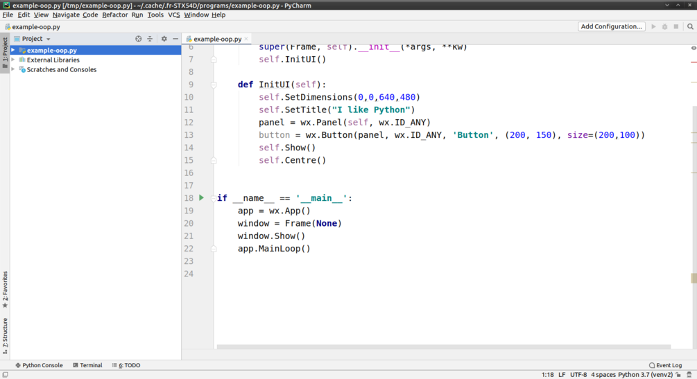697x379 pixels.
Task: Open the Edit menu
Action: 24,15
